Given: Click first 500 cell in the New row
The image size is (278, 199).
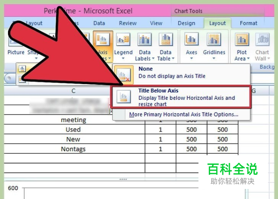Looking at the screenshot, I should (192, 139).
